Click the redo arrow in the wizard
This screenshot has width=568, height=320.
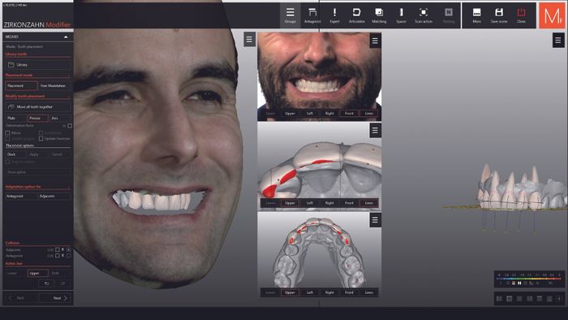[62, 283]
